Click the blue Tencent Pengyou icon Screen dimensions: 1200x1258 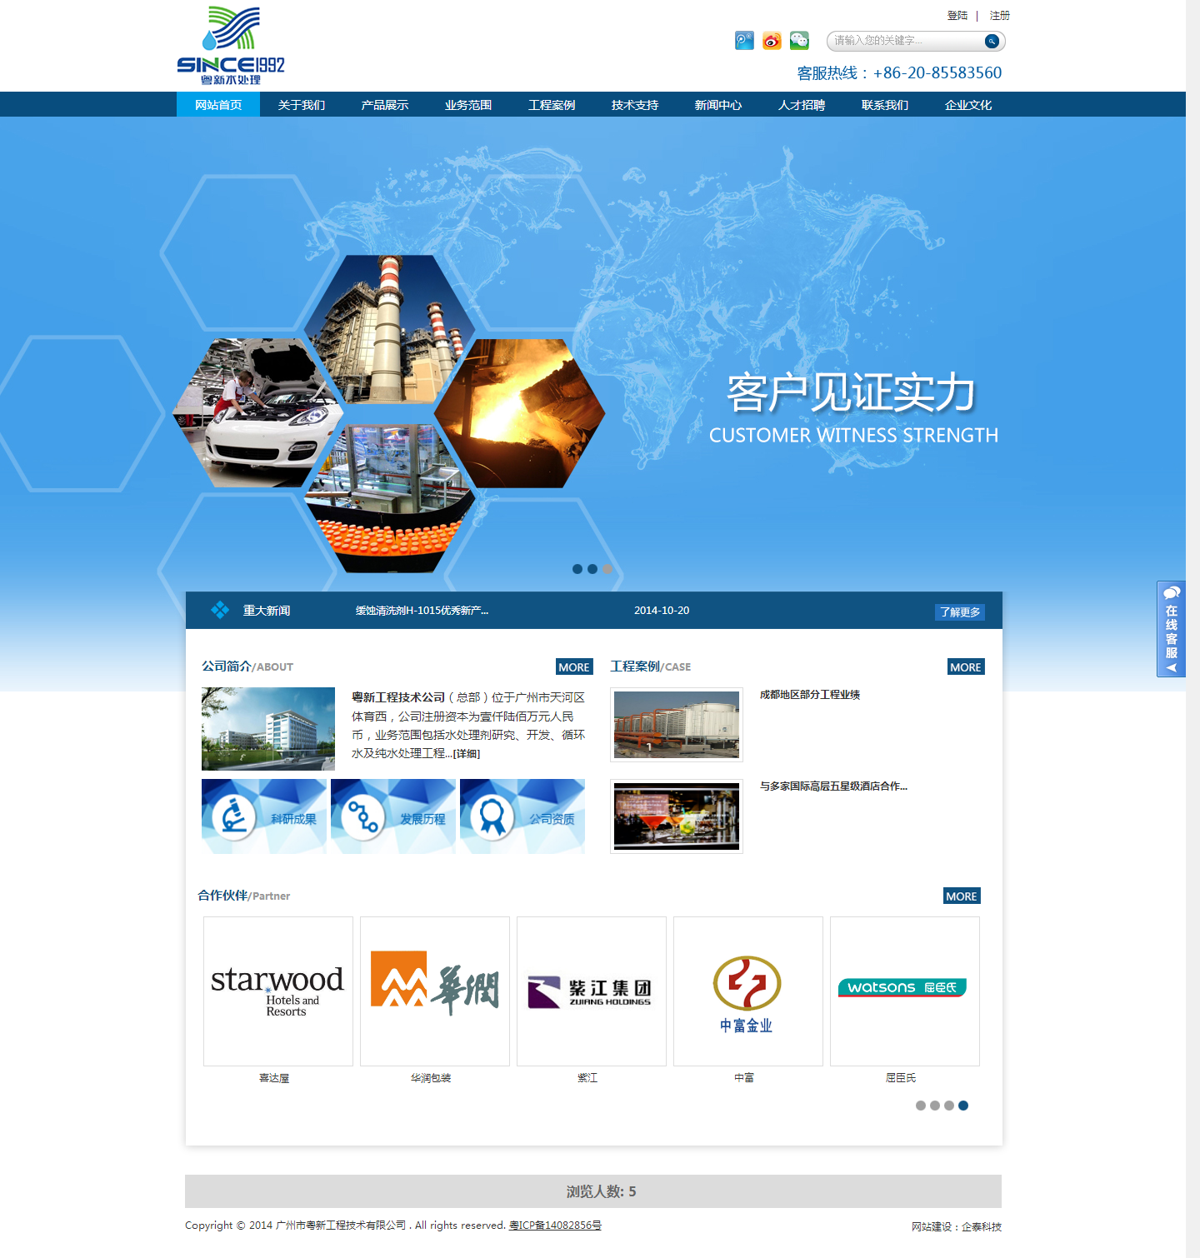pyautogui.click(x=744, y=39)
